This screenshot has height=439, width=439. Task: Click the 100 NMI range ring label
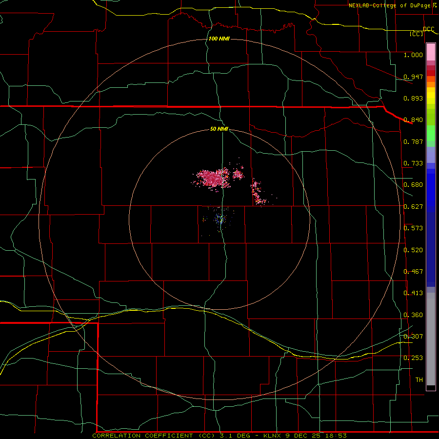[219, 39]
